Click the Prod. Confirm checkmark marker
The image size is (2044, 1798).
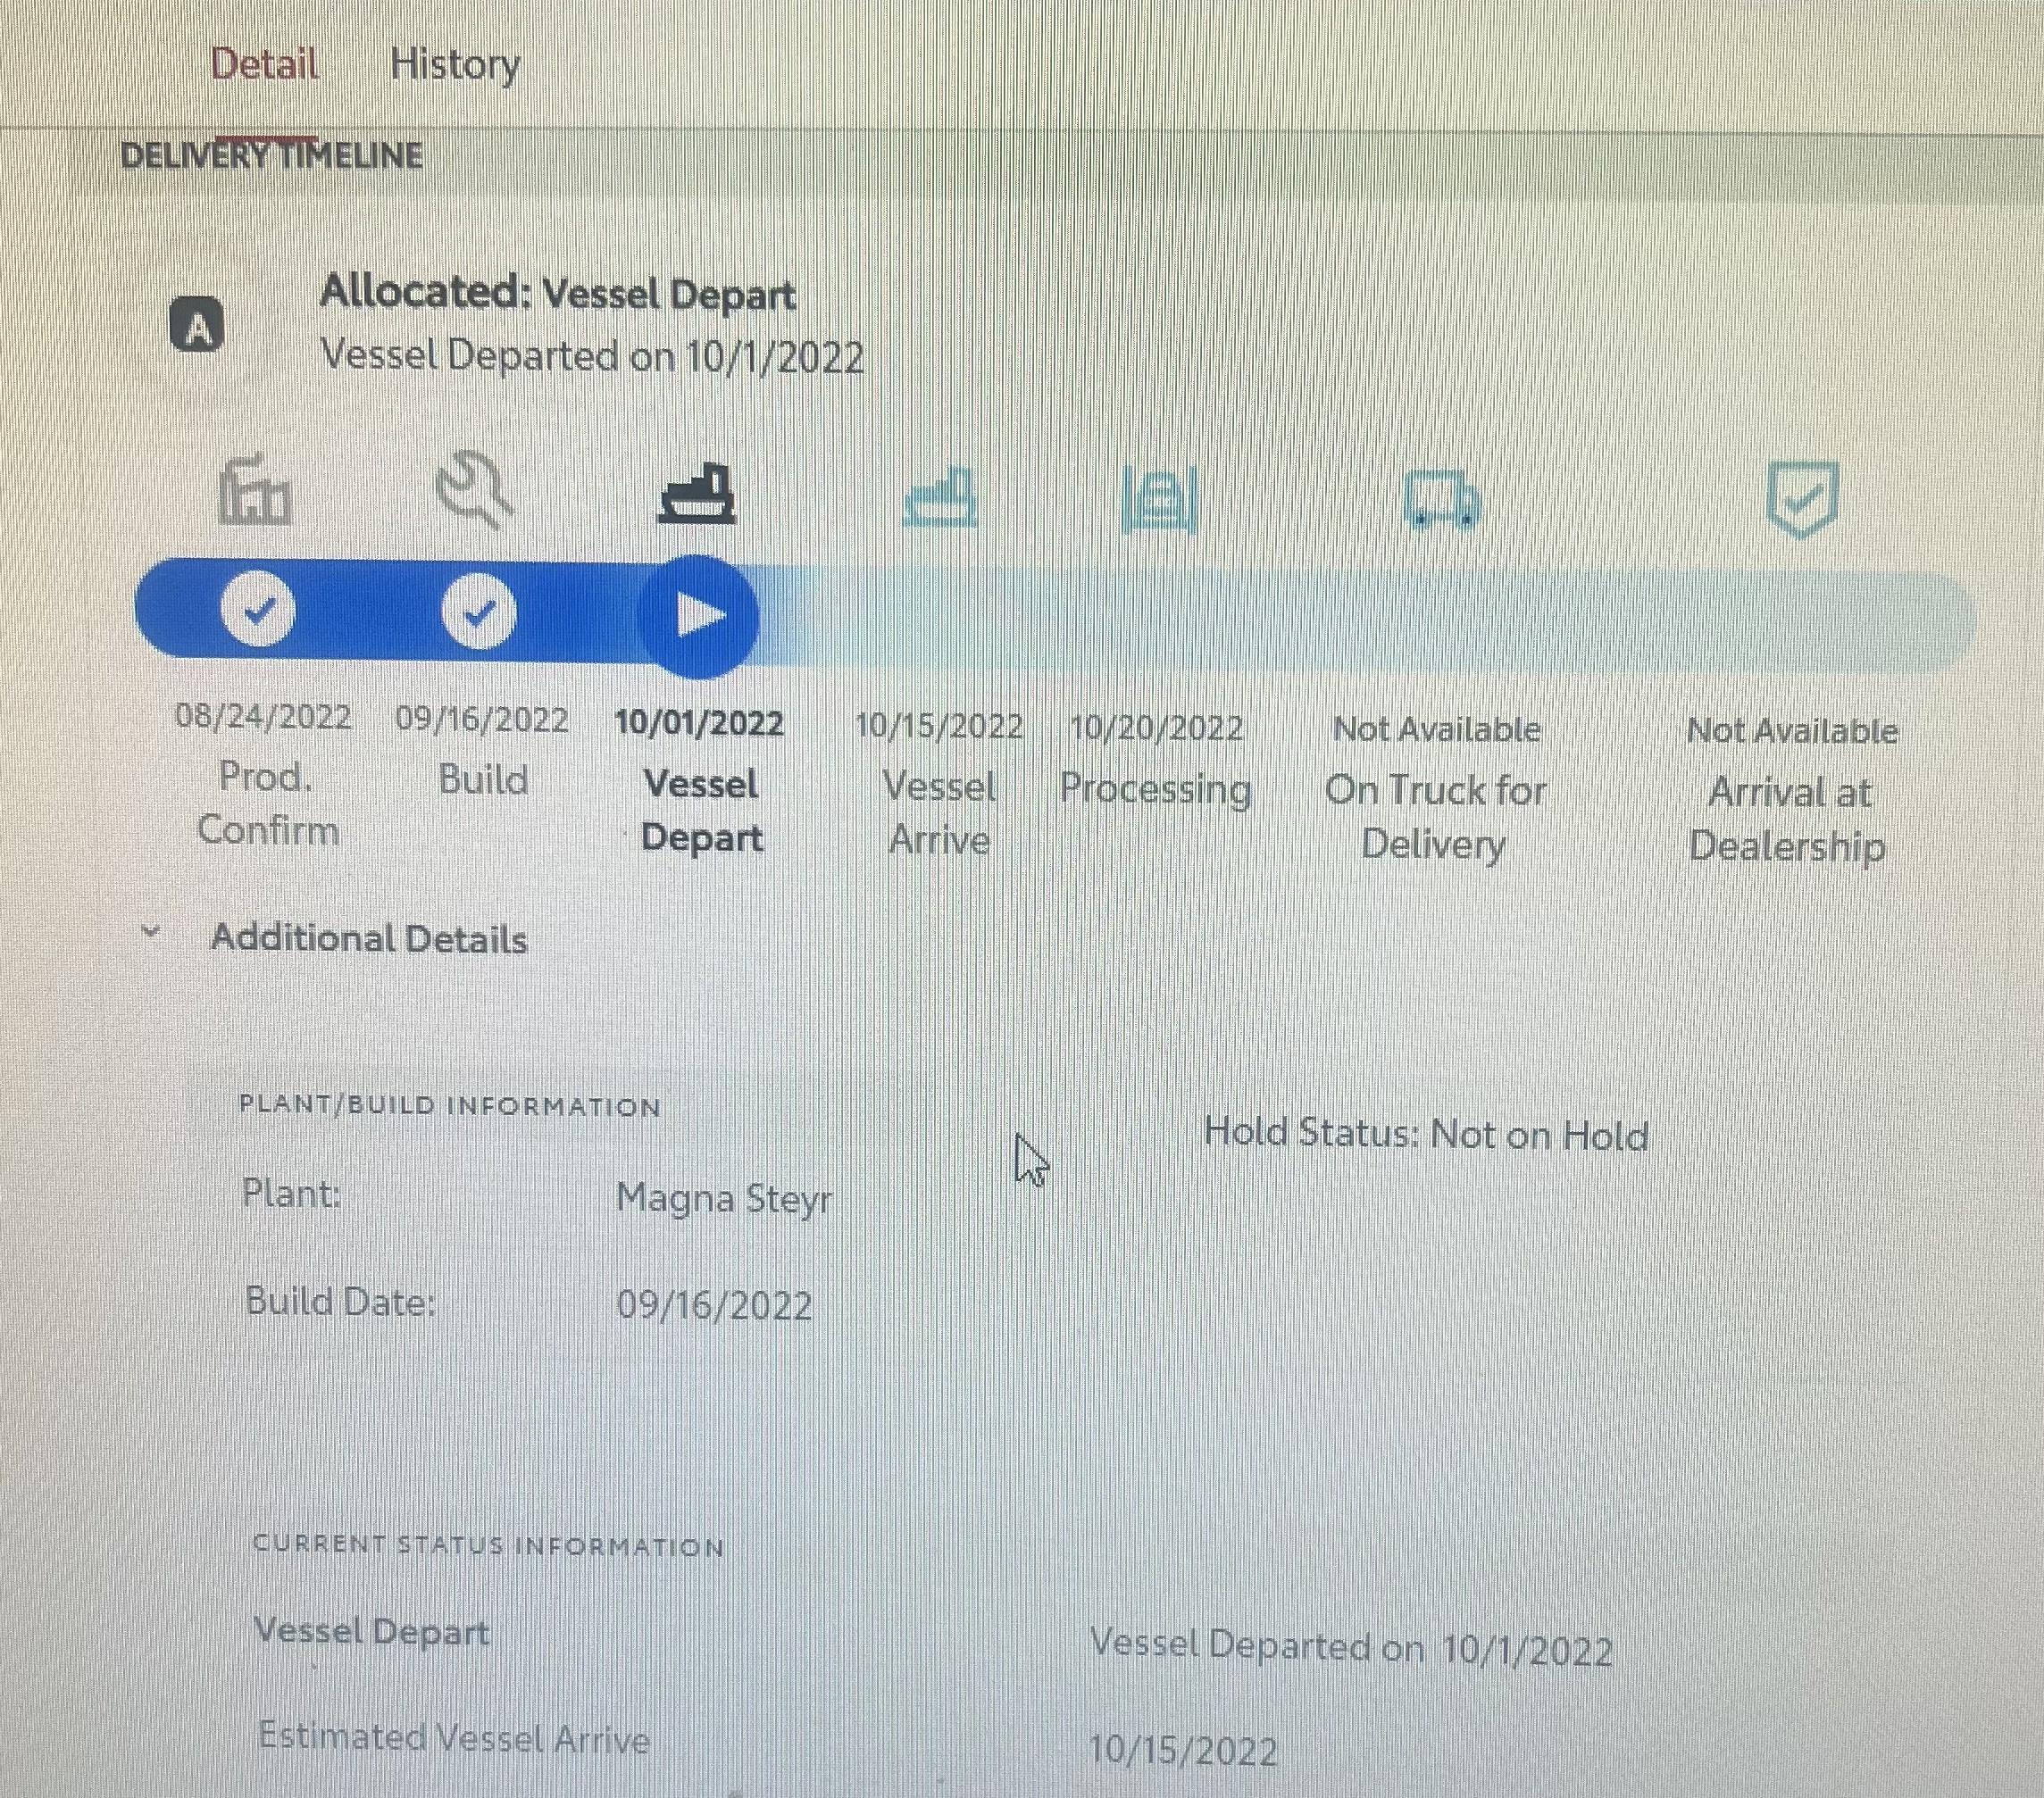tap(258, 609)
